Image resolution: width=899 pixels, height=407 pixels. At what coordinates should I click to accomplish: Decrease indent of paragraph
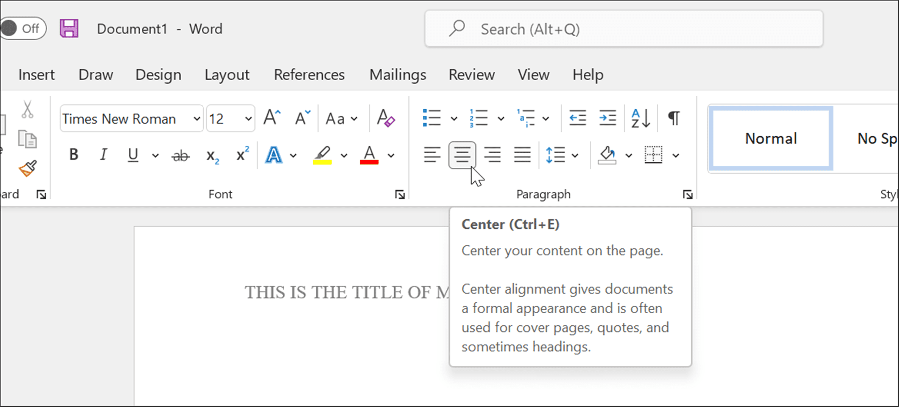577,118
